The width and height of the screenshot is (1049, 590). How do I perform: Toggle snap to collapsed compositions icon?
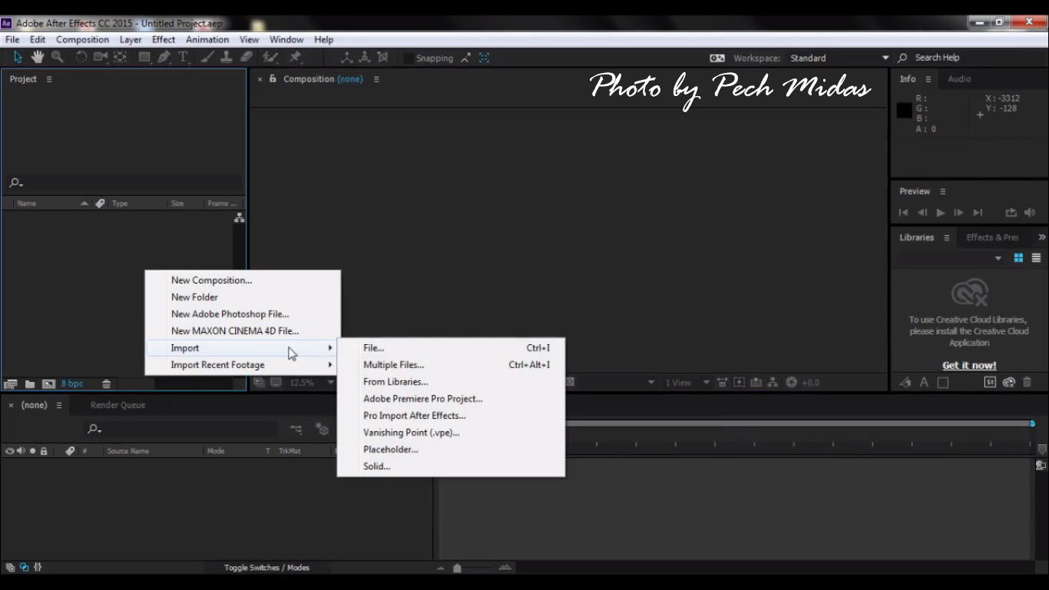[x=485, y=58]
